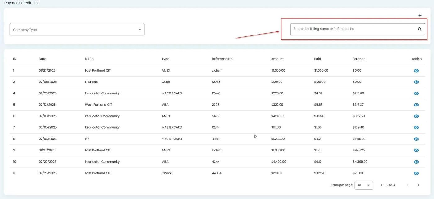The image size is (434, 199).
Task: Open eye icon for row ID 6
Action: coord(416,116)
